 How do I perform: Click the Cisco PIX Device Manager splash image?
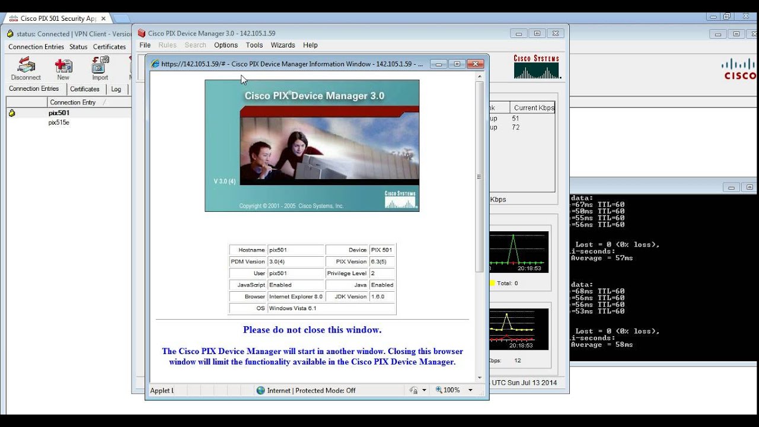(x=312, y=145)
